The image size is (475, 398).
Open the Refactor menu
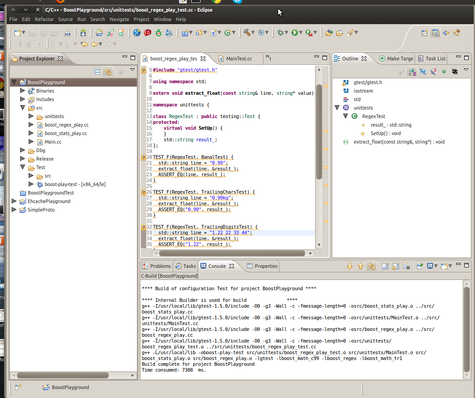[44, 19]
